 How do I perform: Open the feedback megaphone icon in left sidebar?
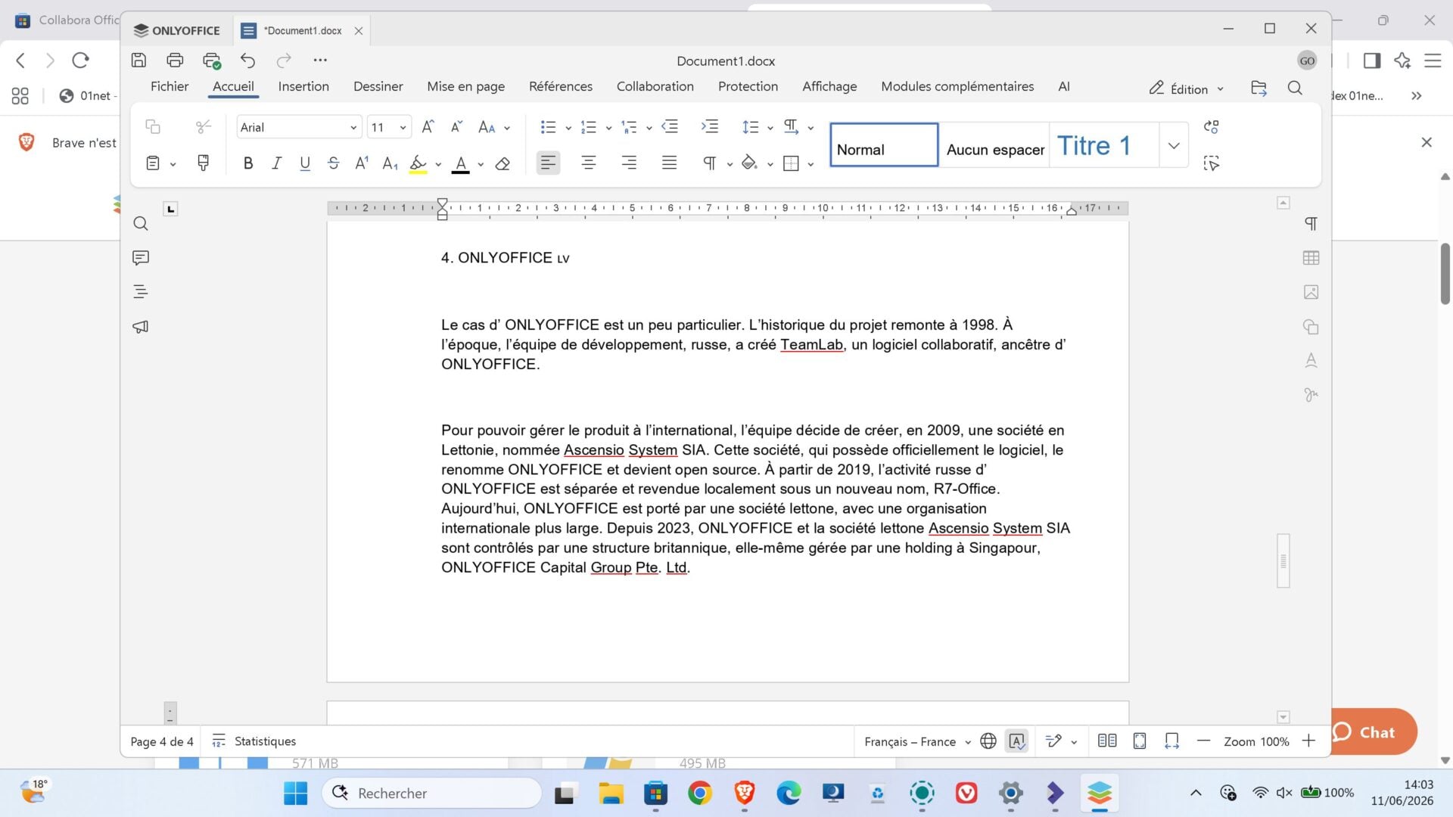click(141, 327)
